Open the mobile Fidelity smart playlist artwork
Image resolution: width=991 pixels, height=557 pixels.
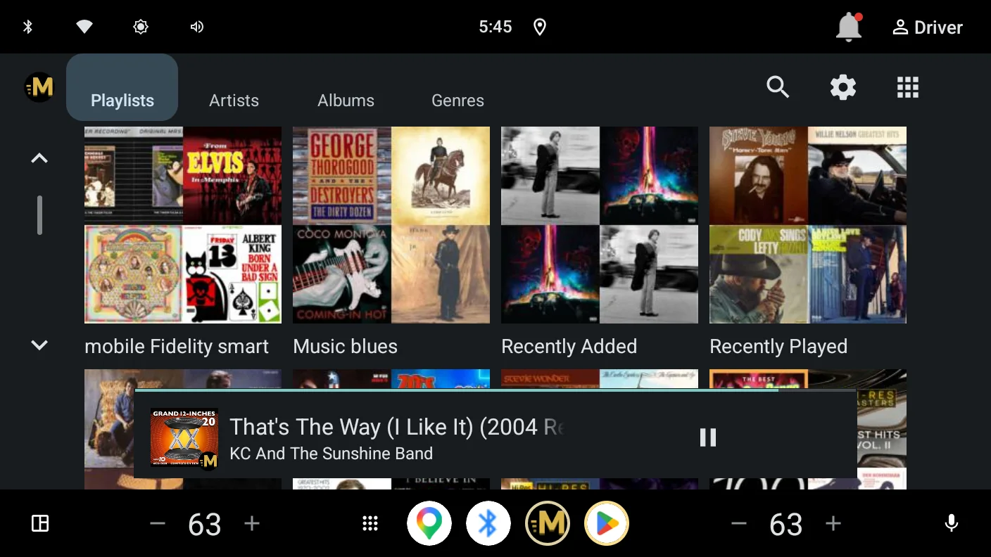[x=183, y=225]
